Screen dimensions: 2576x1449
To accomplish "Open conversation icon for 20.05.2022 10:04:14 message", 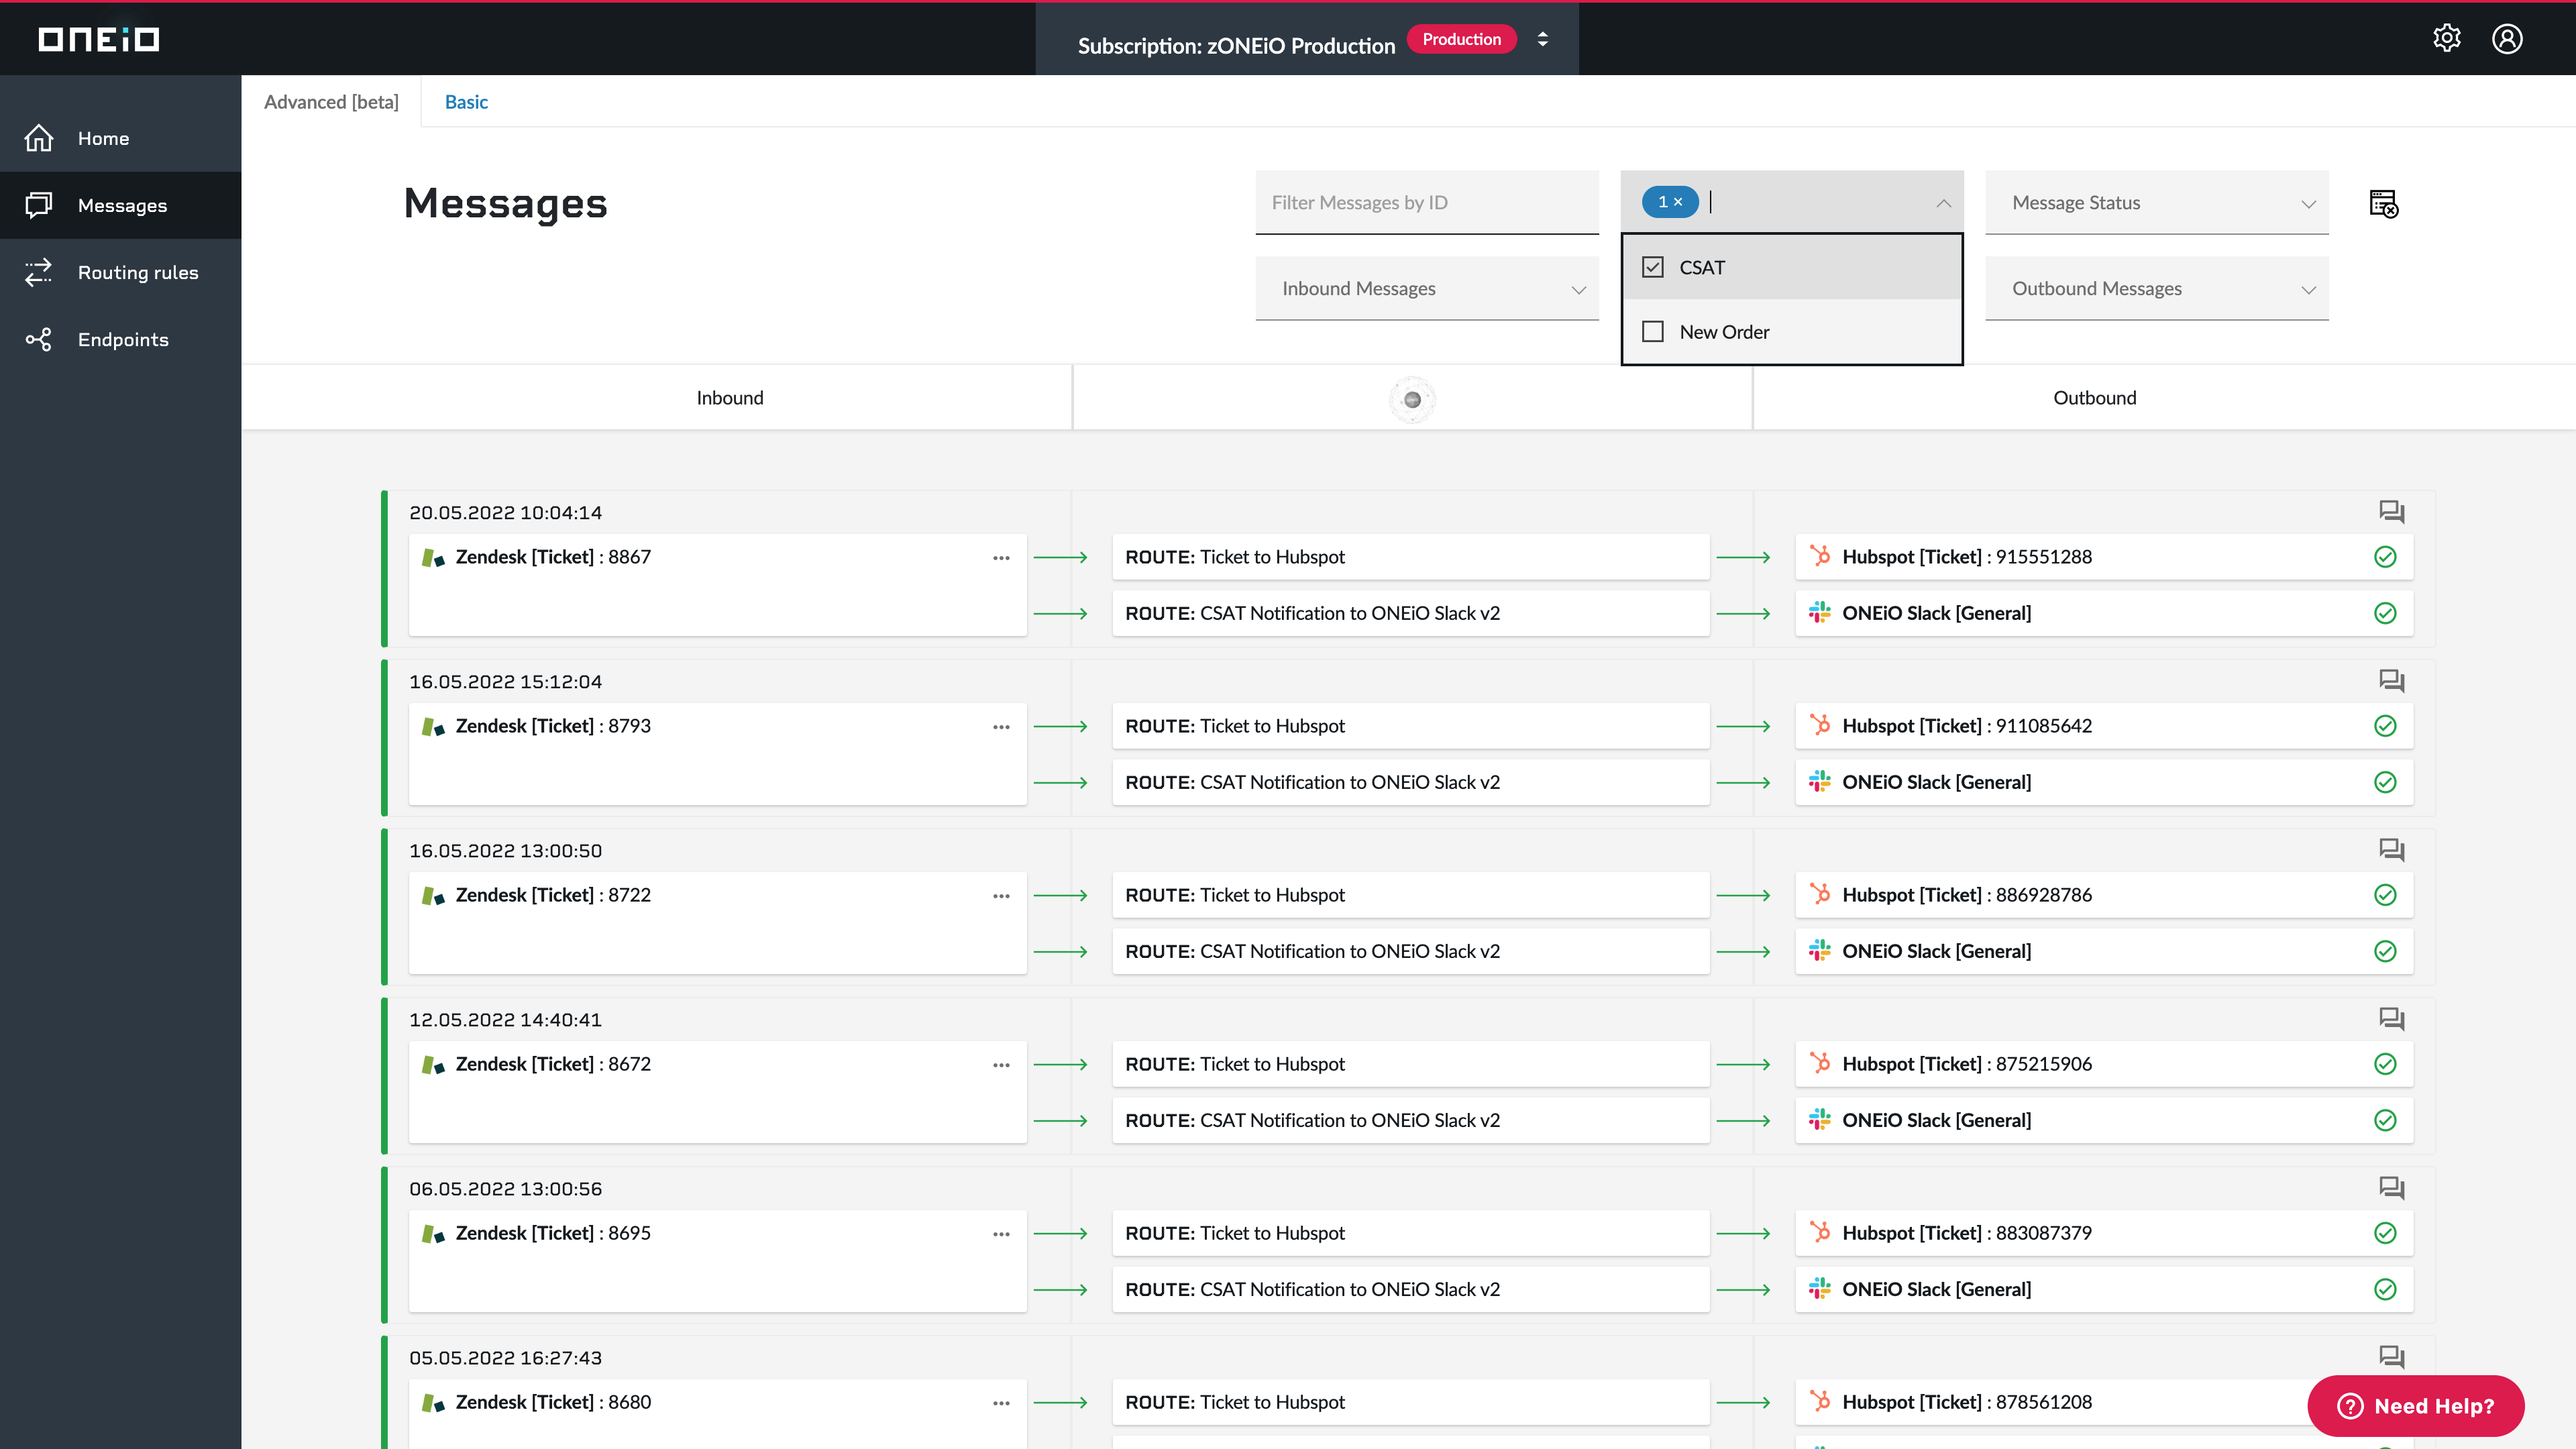I will pos(2391,512).
